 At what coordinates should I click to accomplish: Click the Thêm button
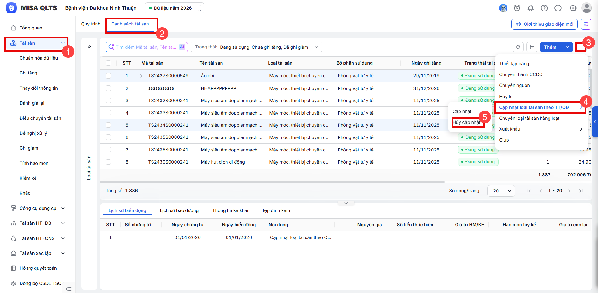tap(551, 47)
